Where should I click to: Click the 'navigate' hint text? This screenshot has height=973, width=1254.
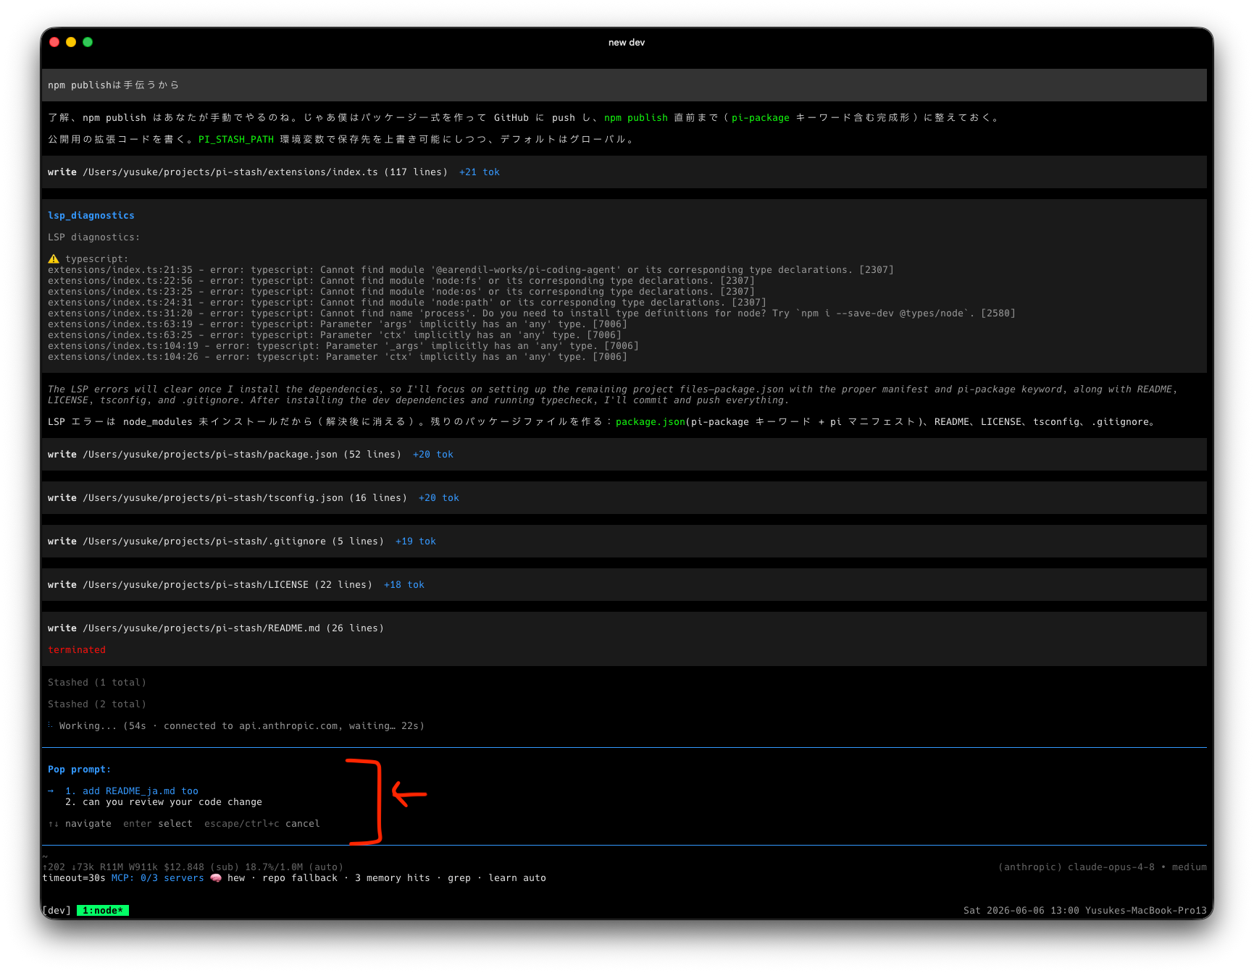88,823
